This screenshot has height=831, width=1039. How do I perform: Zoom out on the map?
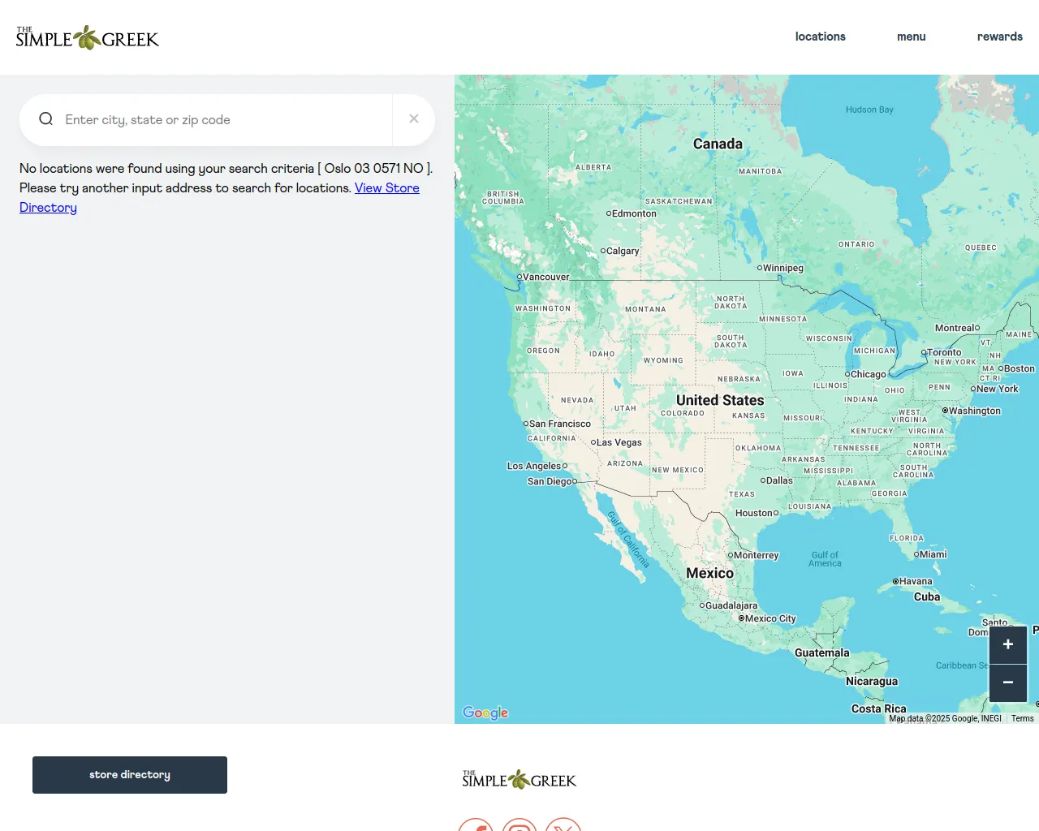[1008, 682]
